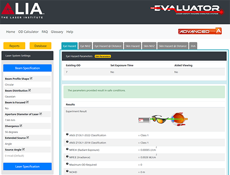Open the Help page

(70, 32)
